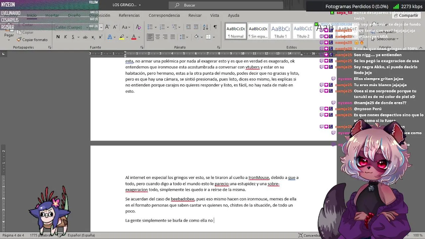This screenshot has width=425, height=239.
Task: Open the Ayuda tab
Action: 233,15
